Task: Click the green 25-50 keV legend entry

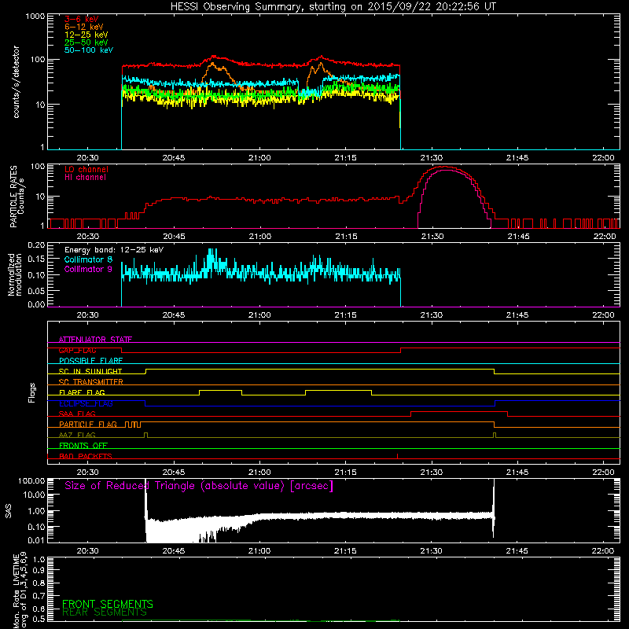Action: (x=86, y=42)
